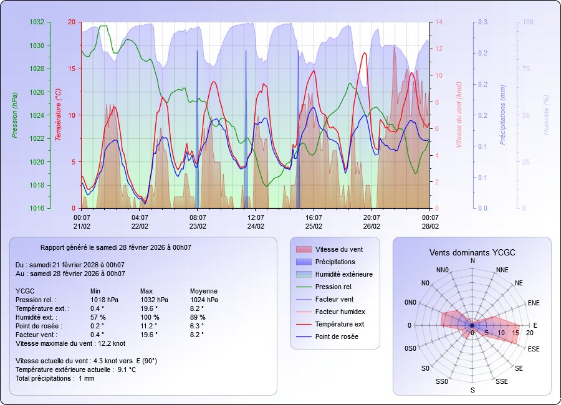
Task: Click the blue Précipitations legend swatch
Action: (303, 262)
